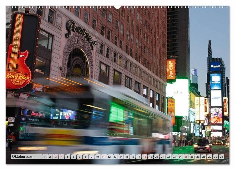This screenshot has width=235, height=170.
Task: Select day 7 cell
Action: click(x=79, y=156)
